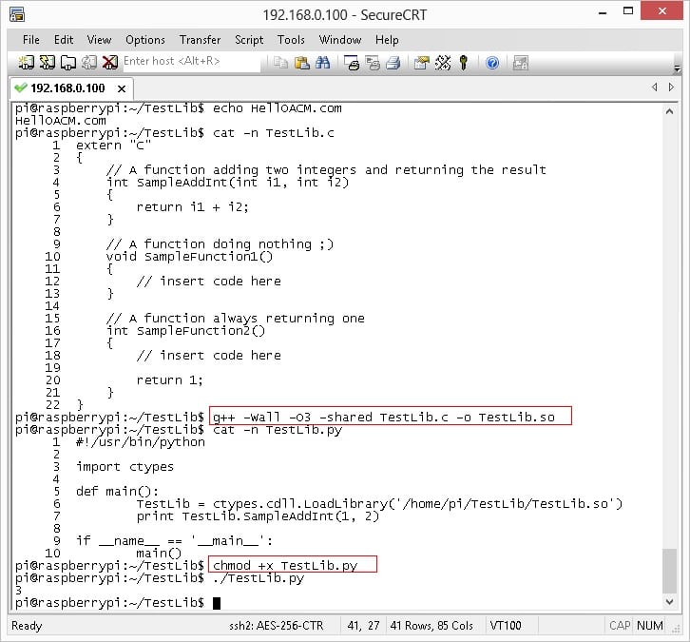Click the tab scroll left arrow
Image resolution: width=690 pixels, height=642 pixels.
coord(654,88)
